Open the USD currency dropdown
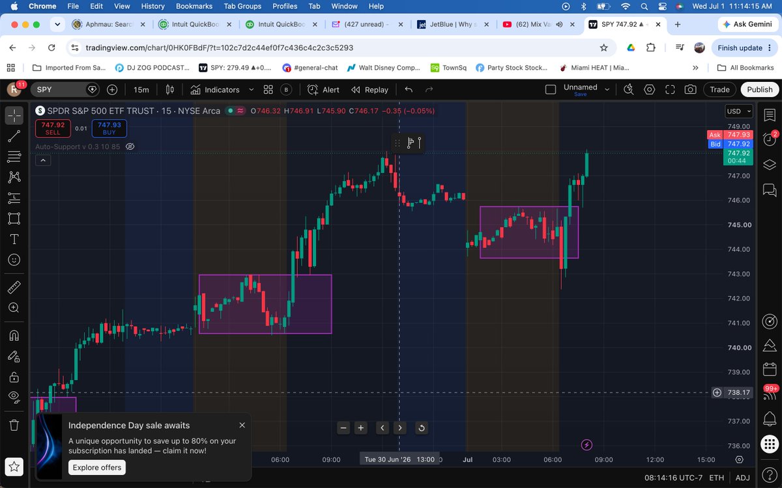This screenshot has width=782, height=488. coord(739,111)
